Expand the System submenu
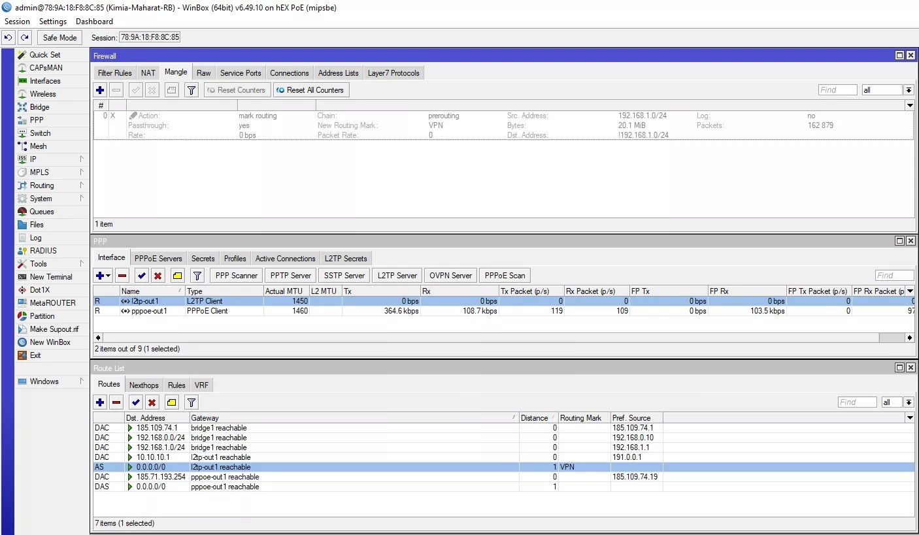Viewport: 919px width, 535px height. (x=52, y=199)
